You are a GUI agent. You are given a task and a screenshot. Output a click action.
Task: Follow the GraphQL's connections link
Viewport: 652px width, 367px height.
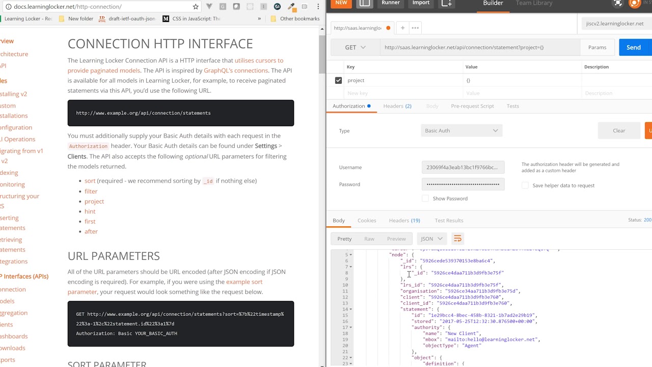click(x=236, y=70)
